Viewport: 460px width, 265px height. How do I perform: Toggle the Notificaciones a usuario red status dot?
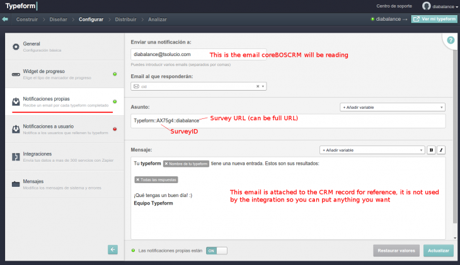tap(115, 129)
